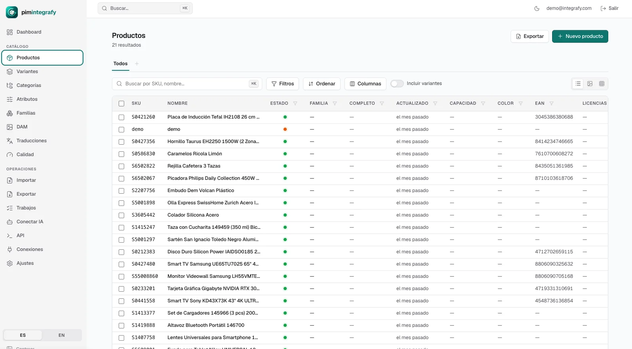
Task: Select checkbox for SKU S0421260
Action: 121,117
